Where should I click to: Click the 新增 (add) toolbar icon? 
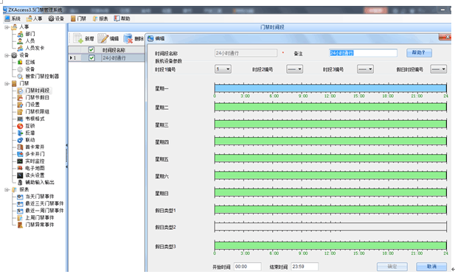(78, 38)
